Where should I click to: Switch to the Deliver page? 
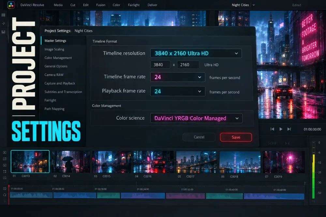pos(152,5)
